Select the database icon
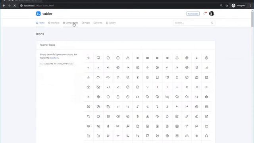The image size is (254, 143). 108,116
